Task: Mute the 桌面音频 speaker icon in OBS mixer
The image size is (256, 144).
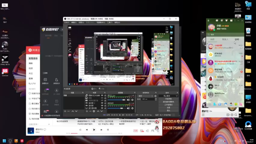Action: coord(129,108)
